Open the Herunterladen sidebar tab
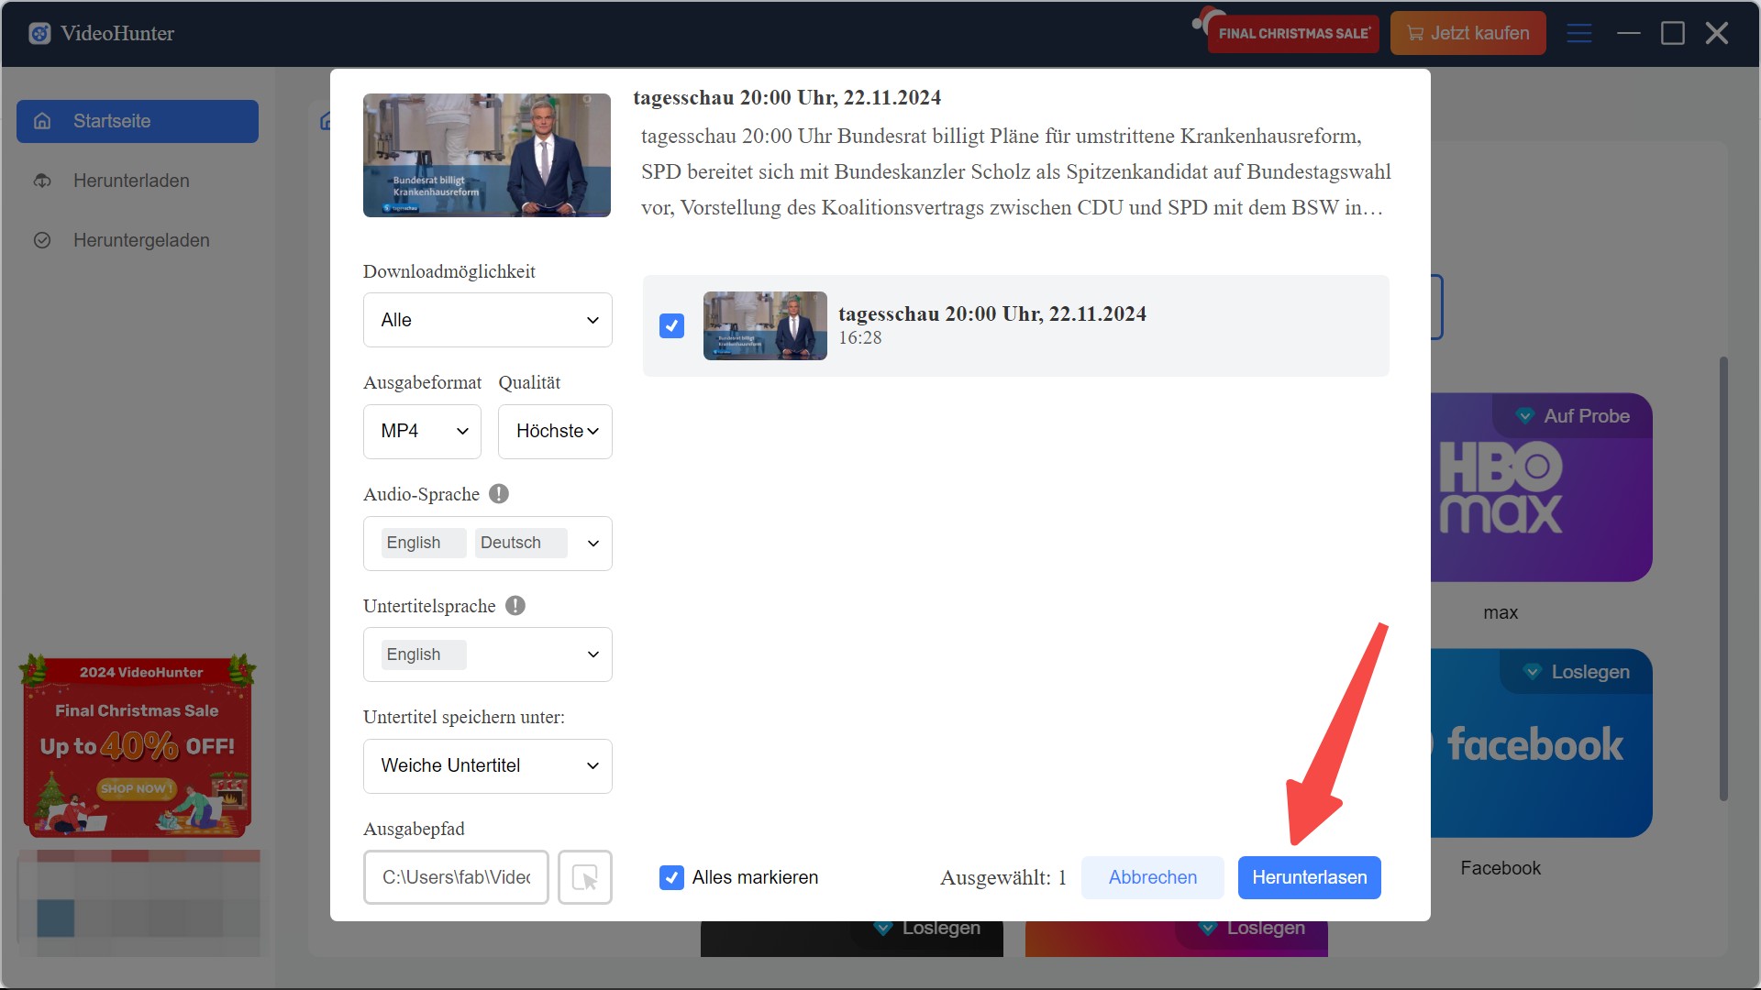This screenshot has width=1761, height=990. [138, 181]
